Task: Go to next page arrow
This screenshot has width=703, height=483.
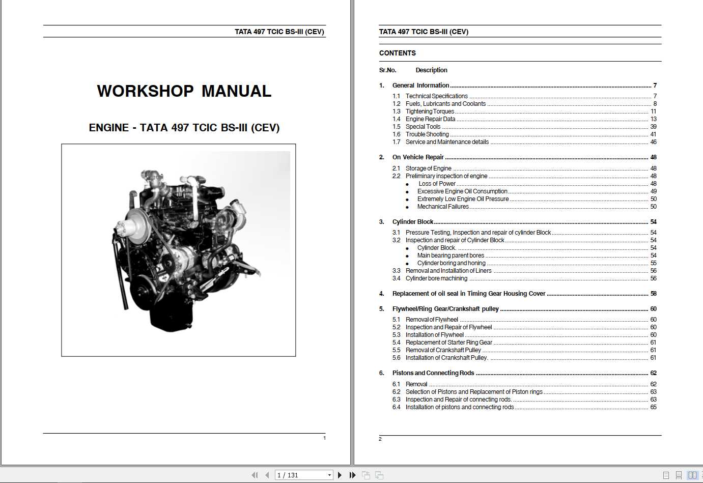Action: point(340,475)
